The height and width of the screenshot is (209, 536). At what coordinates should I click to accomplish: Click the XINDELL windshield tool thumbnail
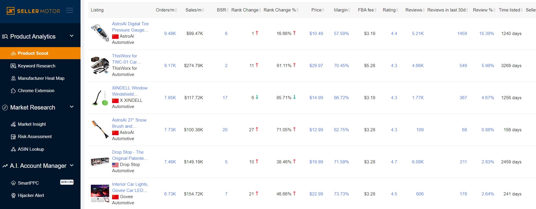point(100,97)
